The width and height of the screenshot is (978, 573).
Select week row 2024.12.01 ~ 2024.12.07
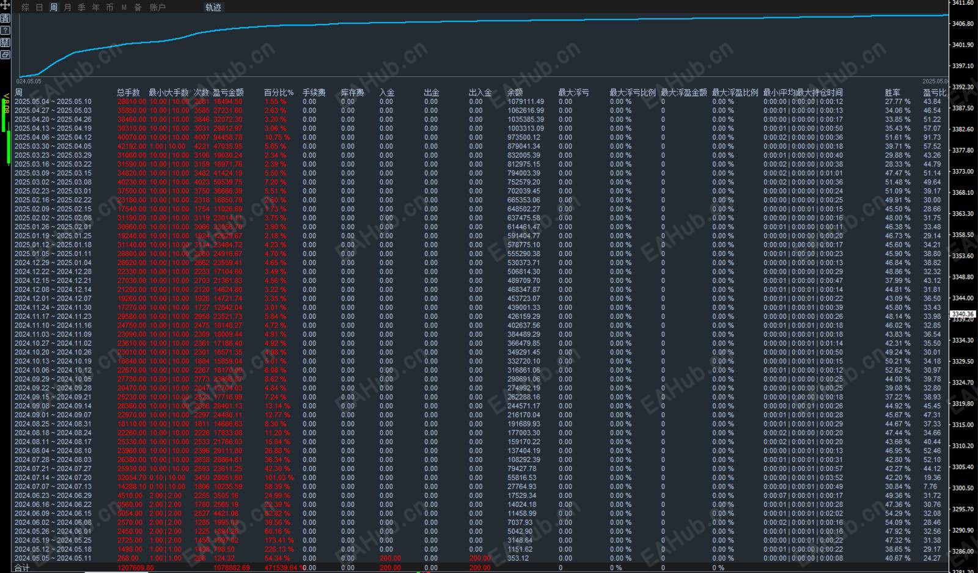pyautogui.click(x=53, y=299)
